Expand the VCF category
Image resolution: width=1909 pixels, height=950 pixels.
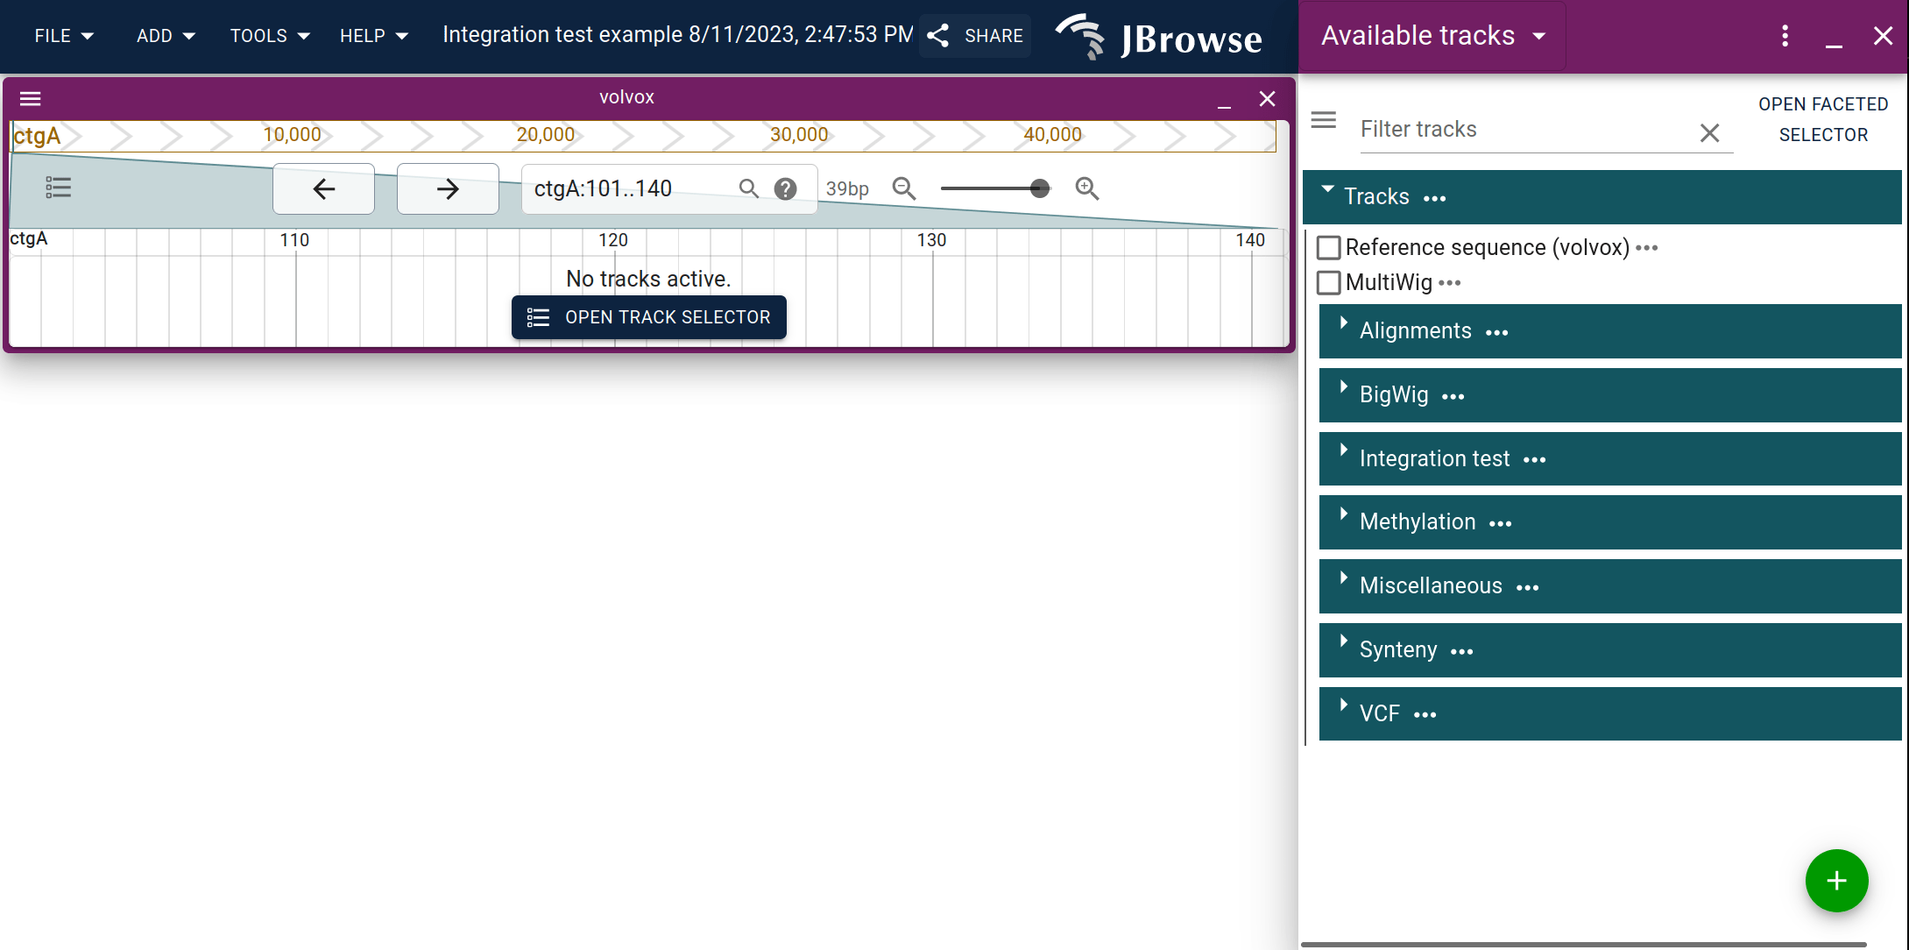pyautogui.click(x=1344, y=706)
